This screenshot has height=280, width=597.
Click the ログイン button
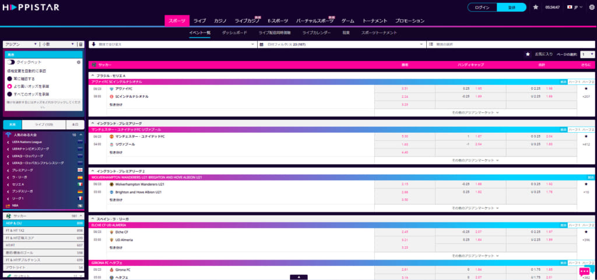click(x=482, y=7)
